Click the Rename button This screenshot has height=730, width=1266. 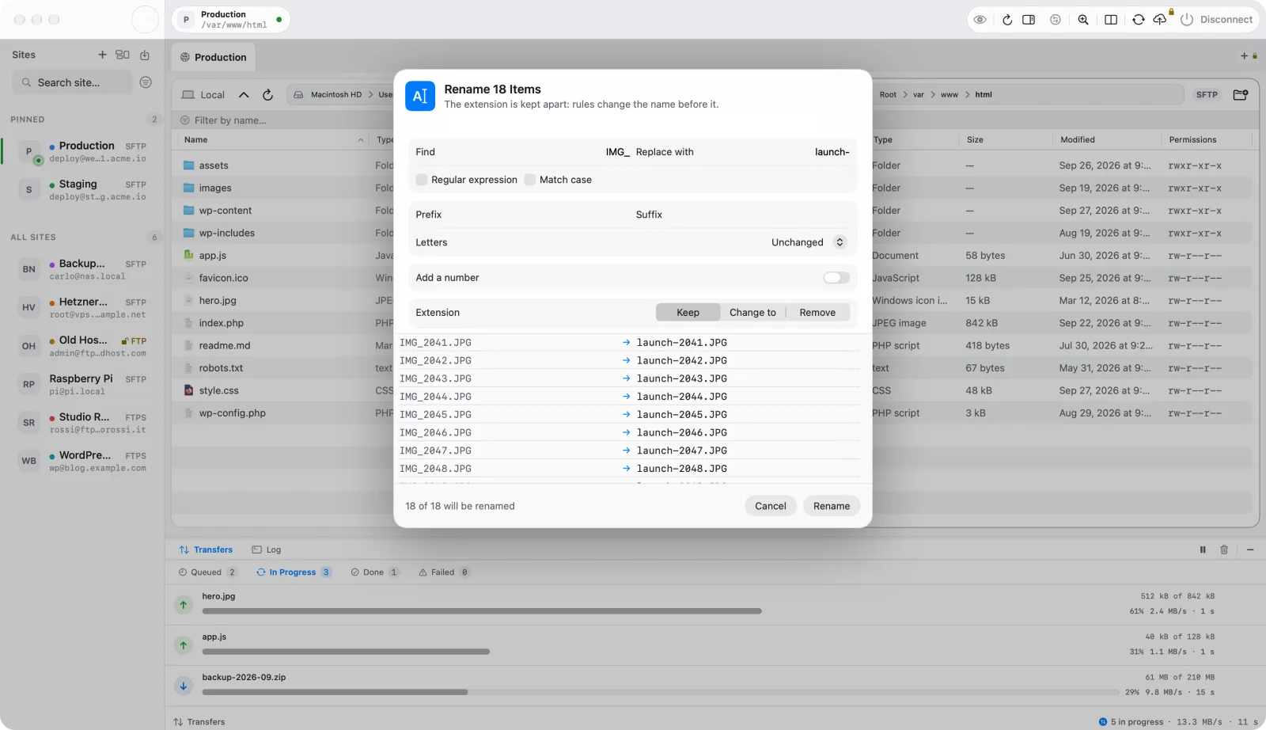coord(832,506)
